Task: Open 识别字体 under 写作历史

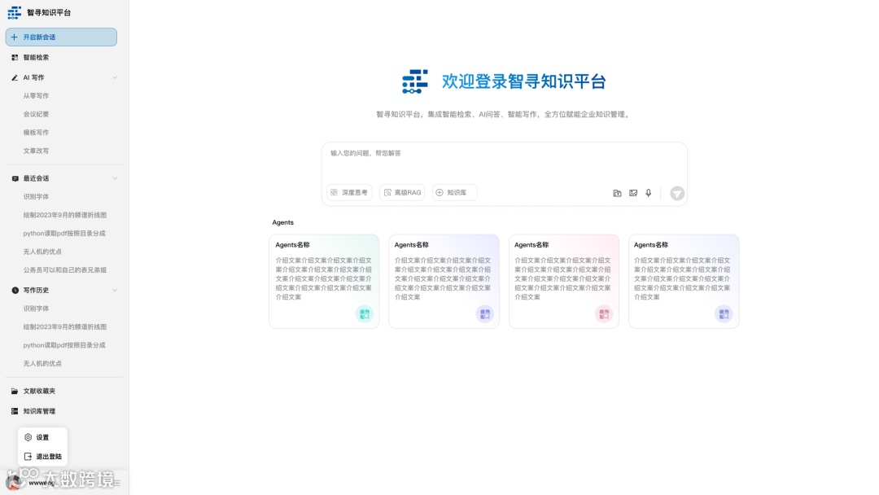Action: (36, 309)
